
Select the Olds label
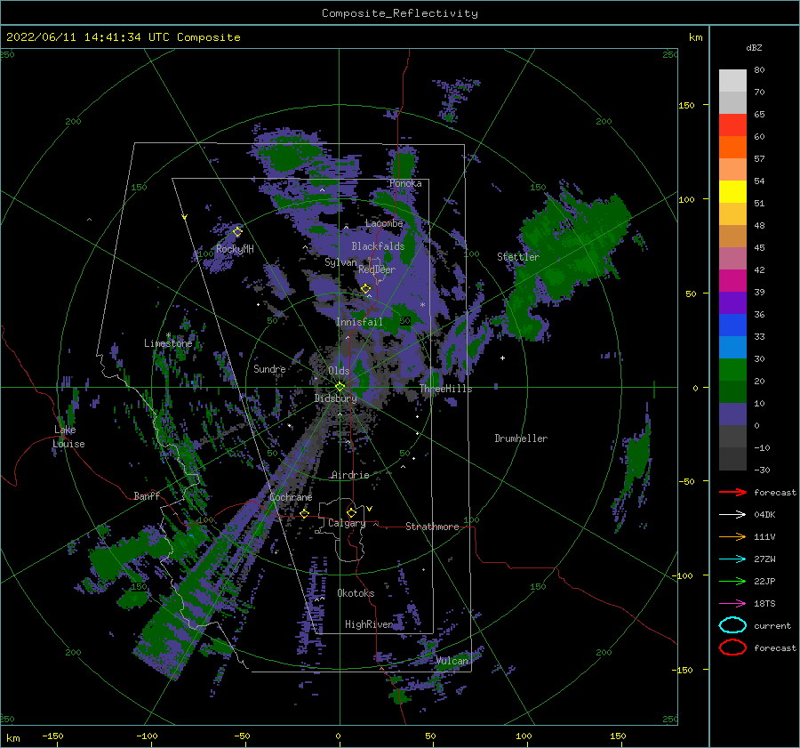point(339,371)
